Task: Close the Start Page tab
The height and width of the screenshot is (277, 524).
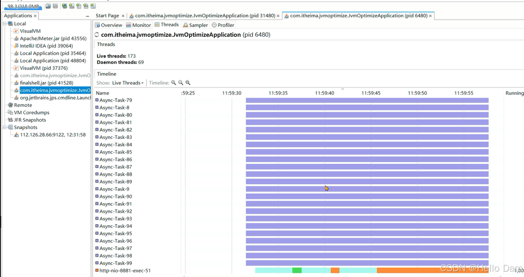Action: tap(123, 16)
